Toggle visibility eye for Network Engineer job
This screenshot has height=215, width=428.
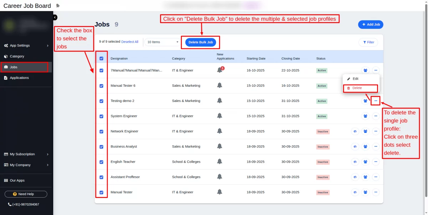355,131
